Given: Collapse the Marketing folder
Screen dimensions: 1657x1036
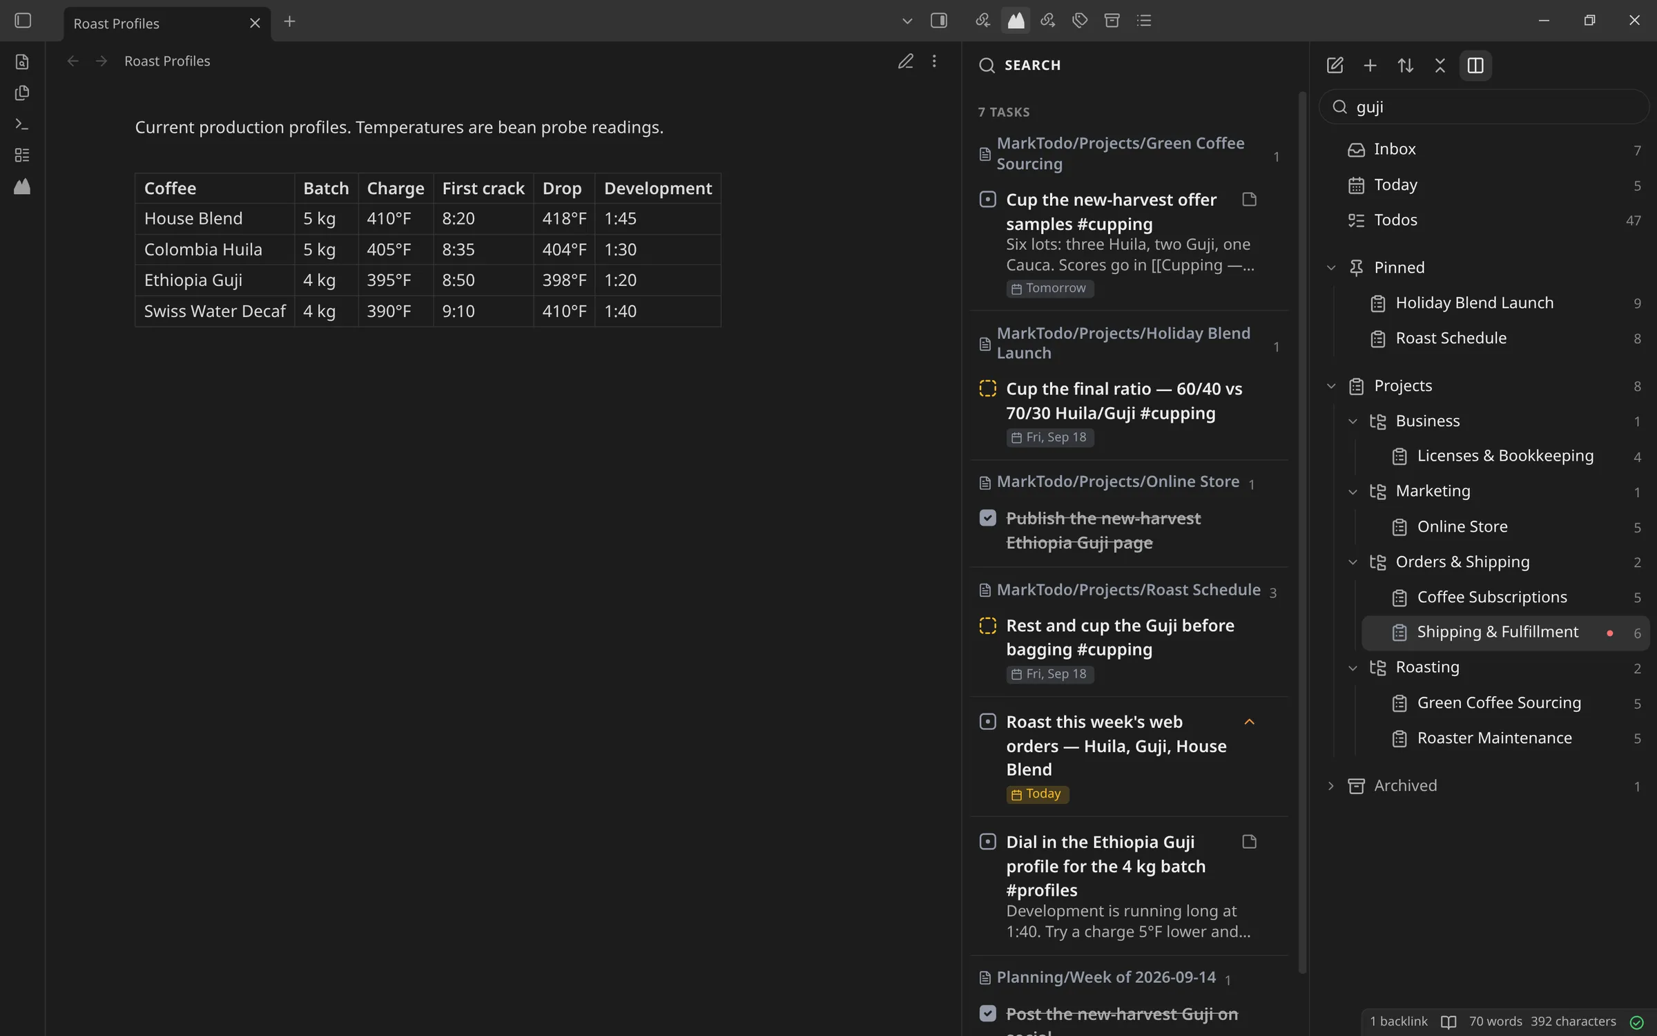Looking at the screenshot, I should pos(1353,492).
